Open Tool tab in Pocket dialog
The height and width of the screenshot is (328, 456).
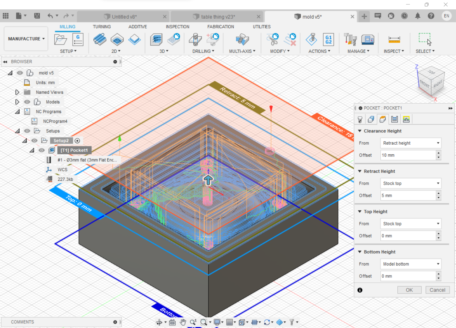[x=360, y=120]
